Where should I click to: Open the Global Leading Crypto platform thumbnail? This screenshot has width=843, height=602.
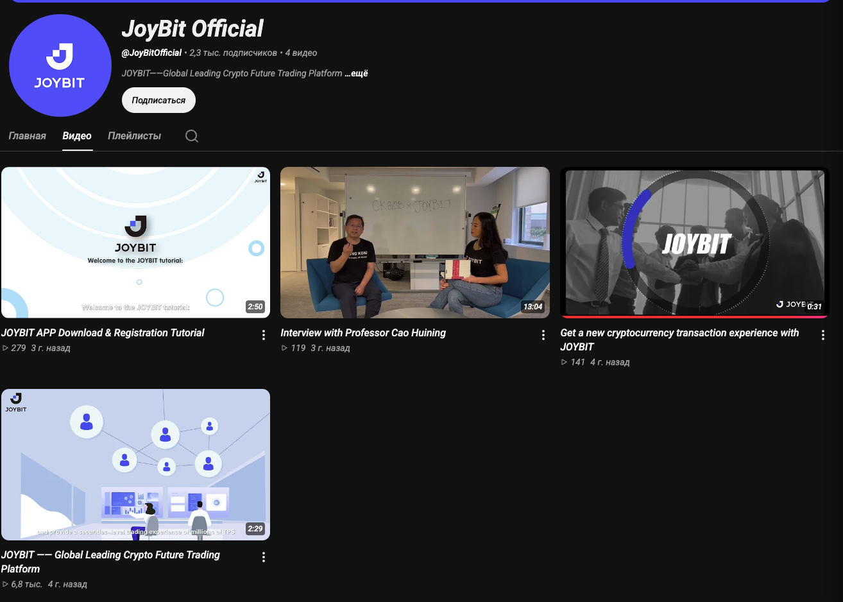[135, 465]
